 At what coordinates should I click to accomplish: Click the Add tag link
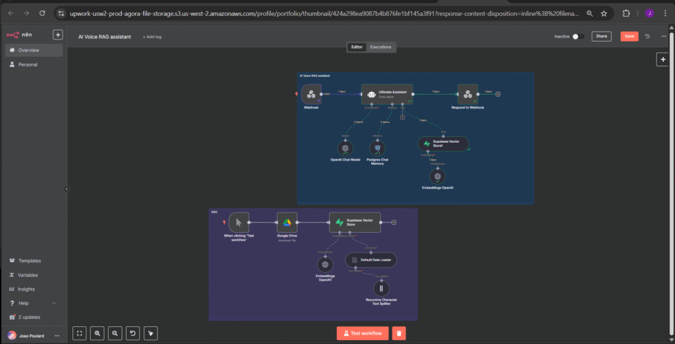152,37
